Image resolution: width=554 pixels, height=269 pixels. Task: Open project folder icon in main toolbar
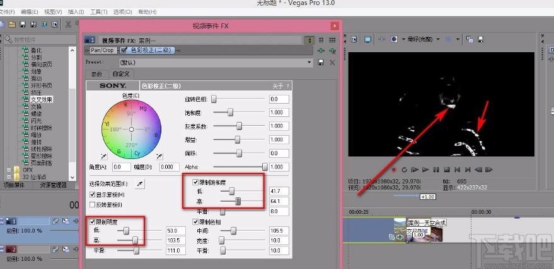13,25
